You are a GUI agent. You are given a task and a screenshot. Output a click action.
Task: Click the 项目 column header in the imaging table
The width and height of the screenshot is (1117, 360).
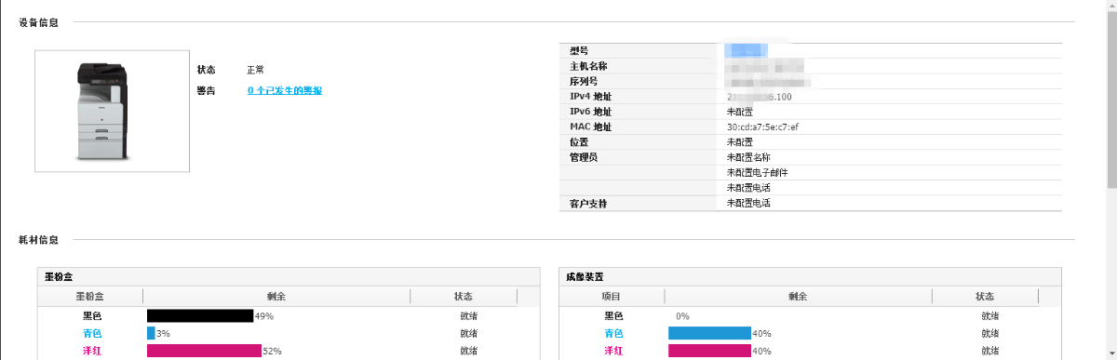pos(612,297)
